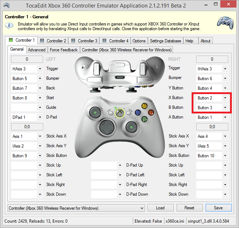Switch to the Force Feedback sub-tab

click(64, 50)
